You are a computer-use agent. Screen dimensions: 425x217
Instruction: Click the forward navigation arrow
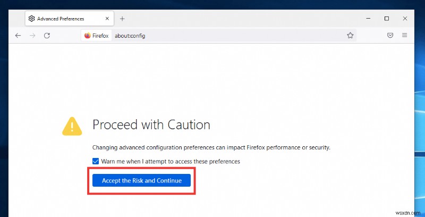point(32,36)
